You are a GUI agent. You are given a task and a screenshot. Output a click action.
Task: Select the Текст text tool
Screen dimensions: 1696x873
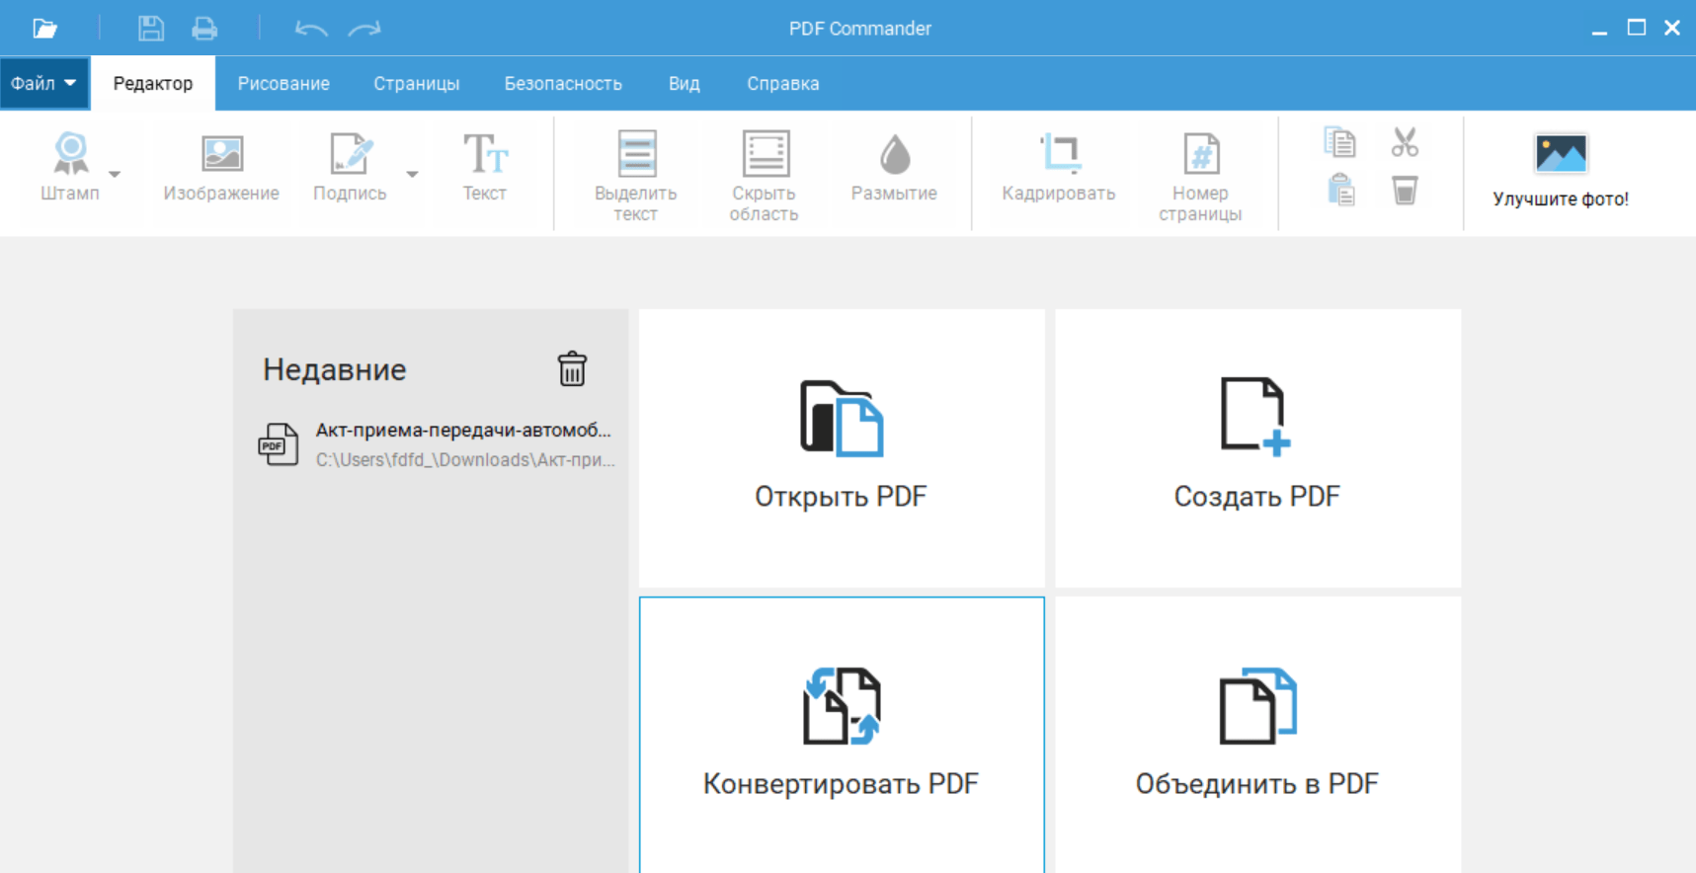(485, 167)
